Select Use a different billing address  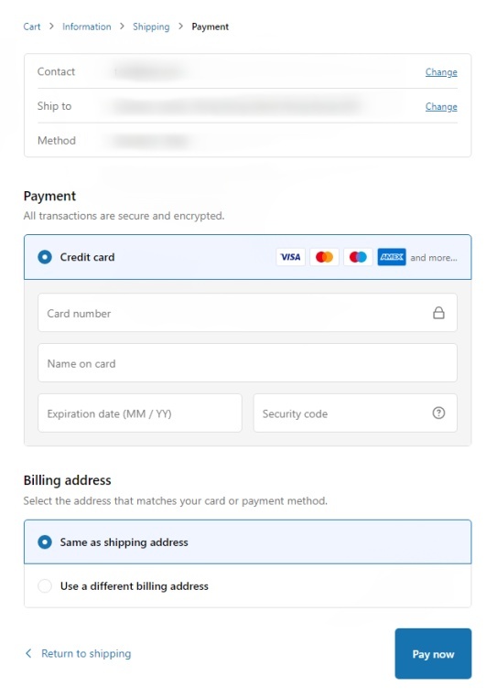coord(247,586)
